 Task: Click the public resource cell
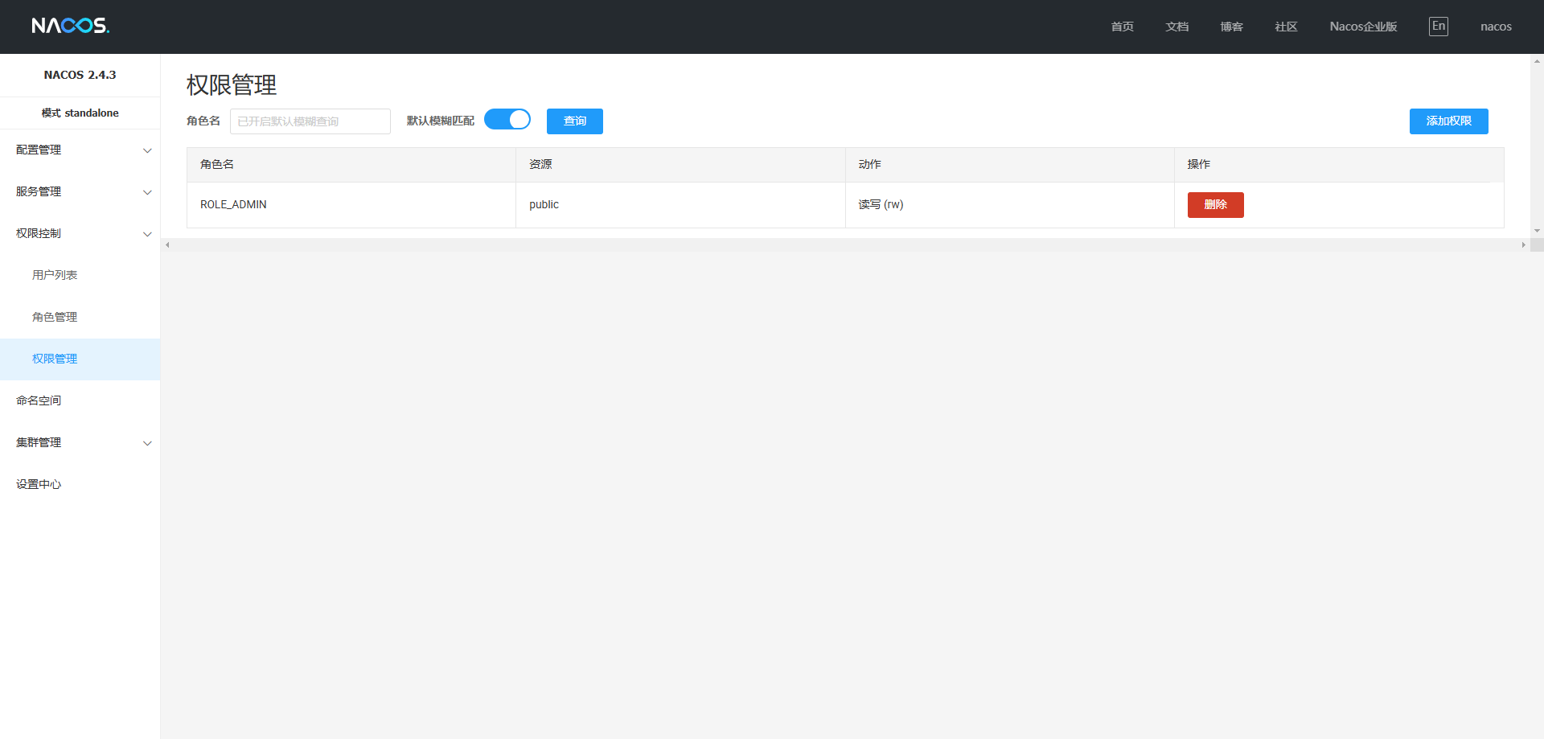[x=680, y=205]
